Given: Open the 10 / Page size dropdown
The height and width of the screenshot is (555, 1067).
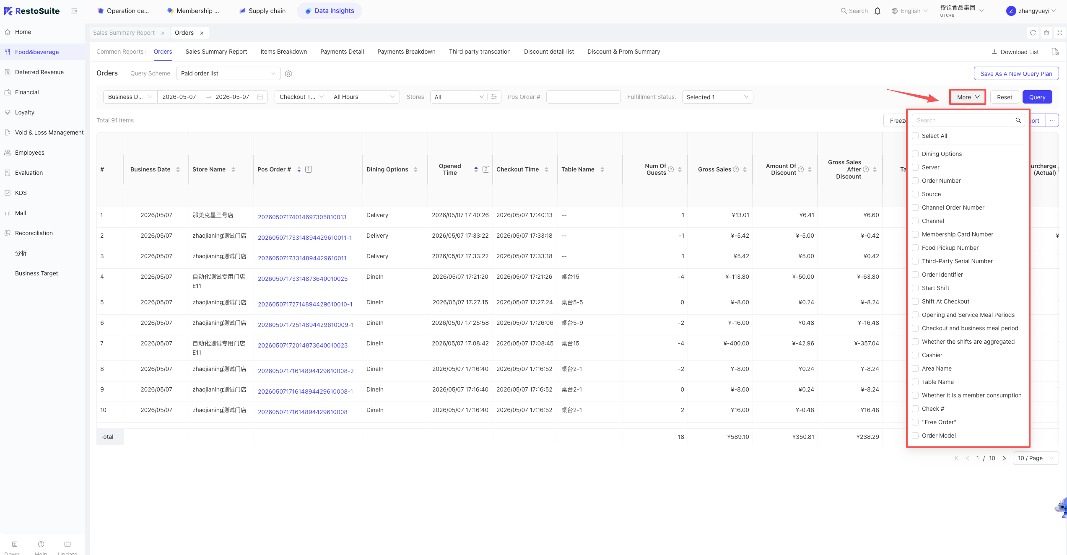Looking at the screenshot, I should click(1036, 458).
